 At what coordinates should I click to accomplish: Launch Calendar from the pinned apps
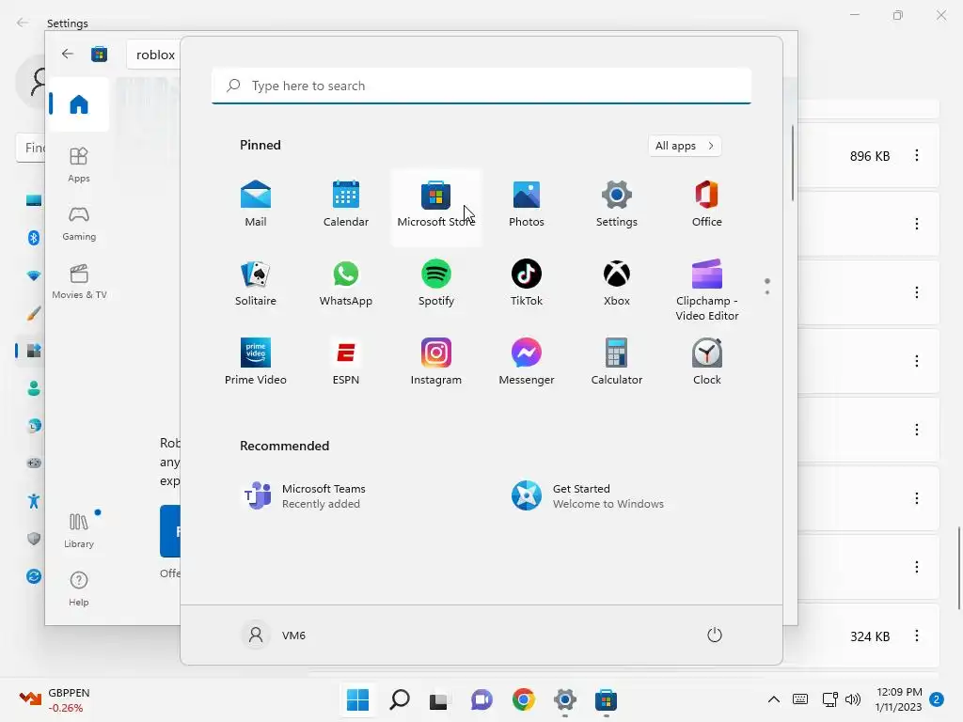(x=346, y=204)
